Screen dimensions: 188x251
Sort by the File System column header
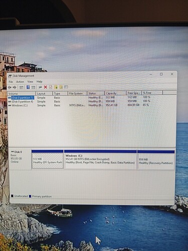[77, 93]
